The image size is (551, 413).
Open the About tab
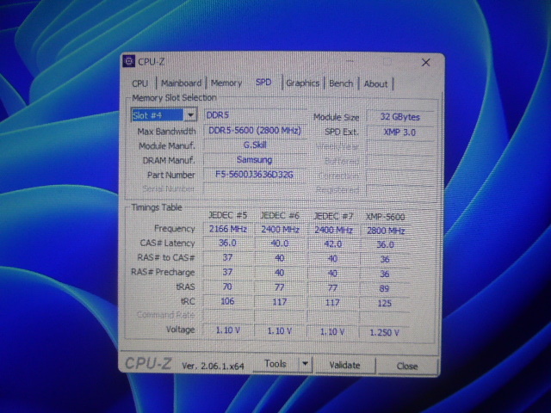coord(375,84)
